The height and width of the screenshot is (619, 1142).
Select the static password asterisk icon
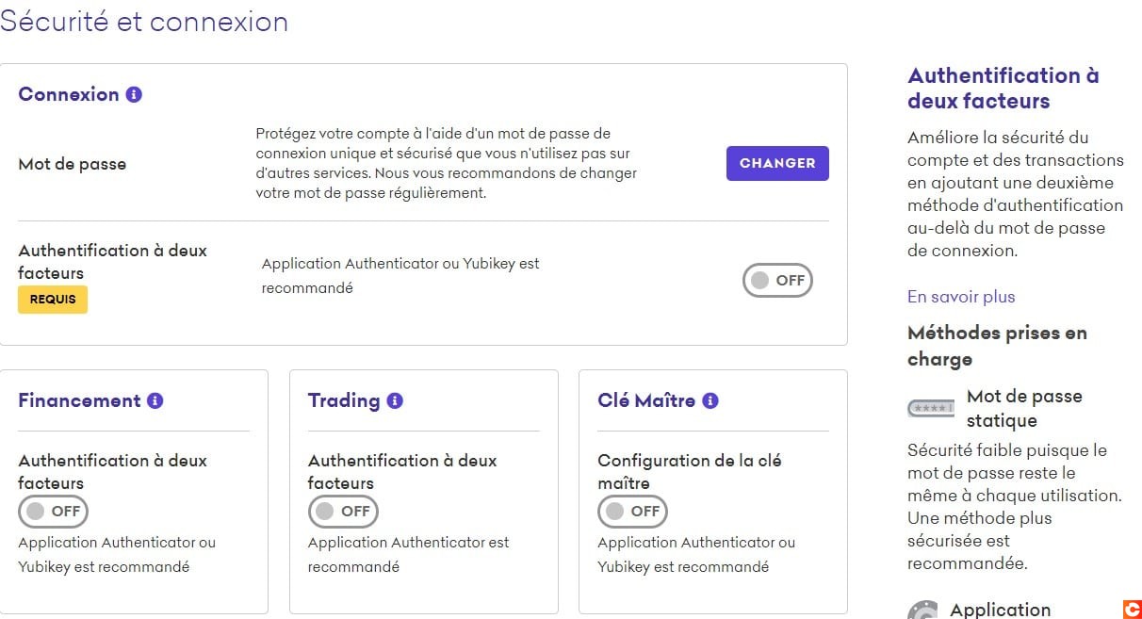931,409
